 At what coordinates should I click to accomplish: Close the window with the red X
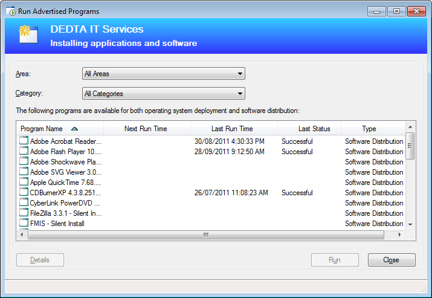point(416,11)
